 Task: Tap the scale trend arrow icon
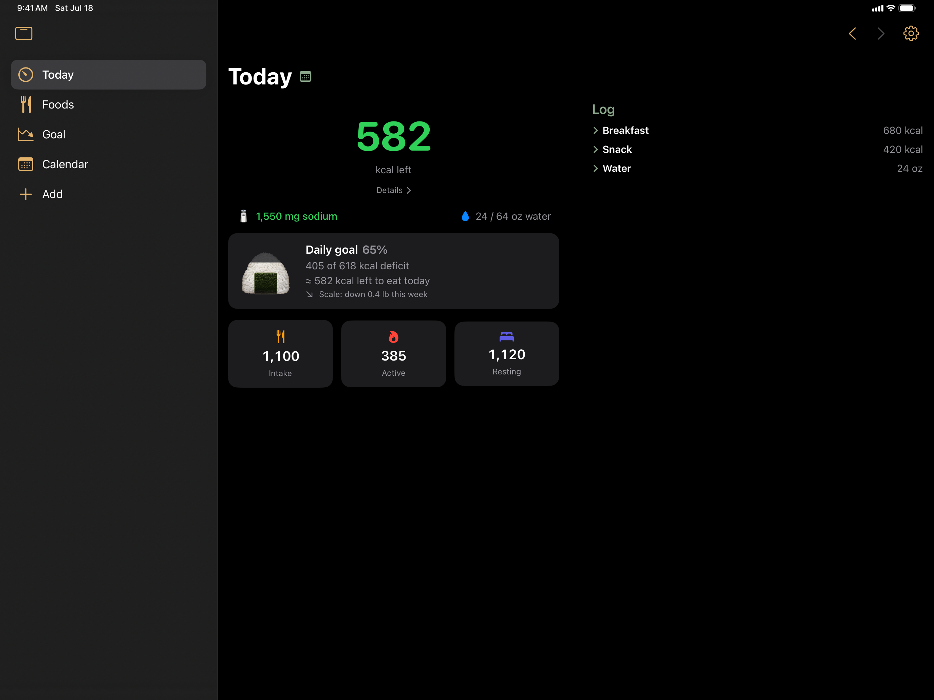tap(310, 294)
